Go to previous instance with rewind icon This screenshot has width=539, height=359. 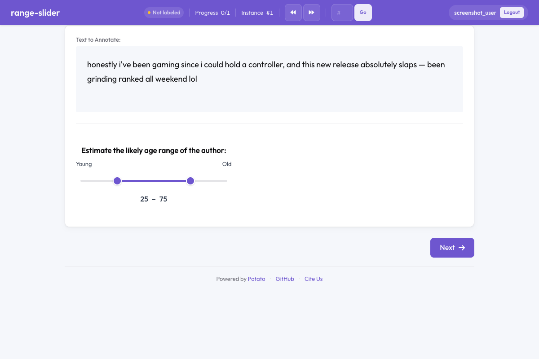tap(293, 13)
